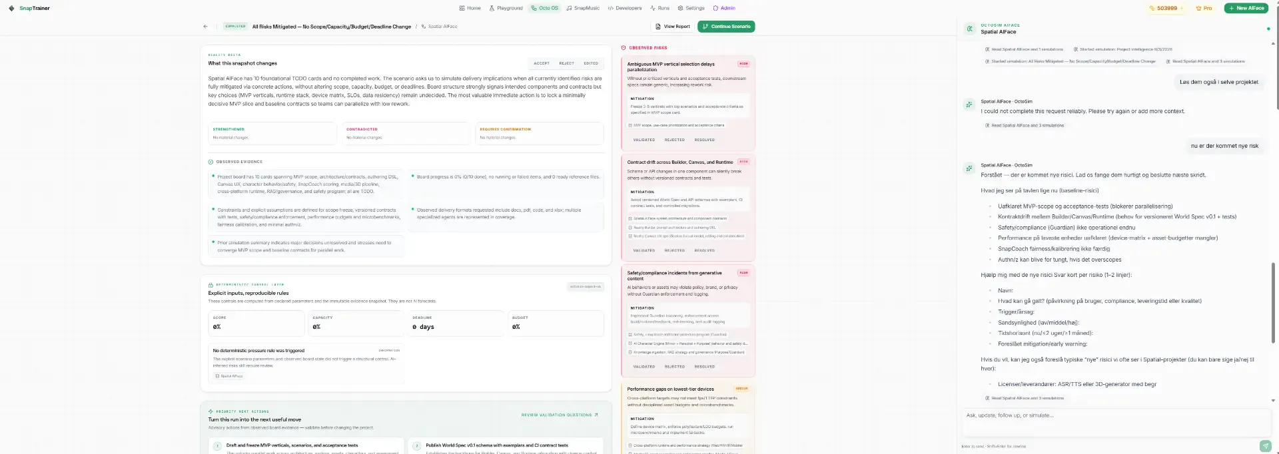The height and width of the screenshot is (454, 1279).
Task: Click the send message paper-plane icon
Action: point(1265,446)
